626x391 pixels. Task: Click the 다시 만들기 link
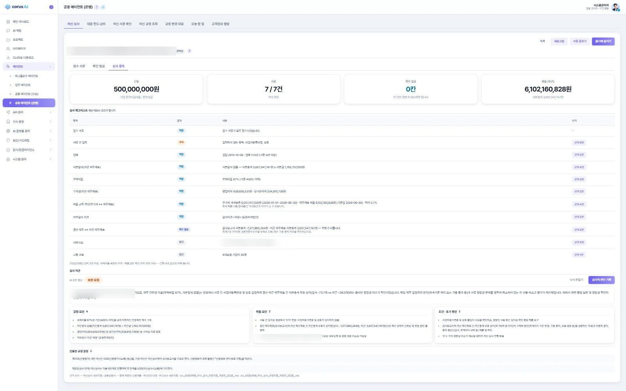click(576, 280)
